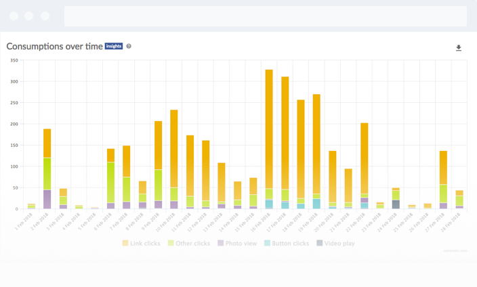Click the green Other clicks segment on 6 Feb

pyautogui.click(x=110, y=182)
